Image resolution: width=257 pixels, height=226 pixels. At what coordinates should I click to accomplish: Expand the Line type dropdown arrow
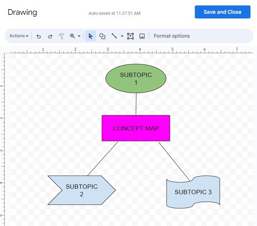122,36
